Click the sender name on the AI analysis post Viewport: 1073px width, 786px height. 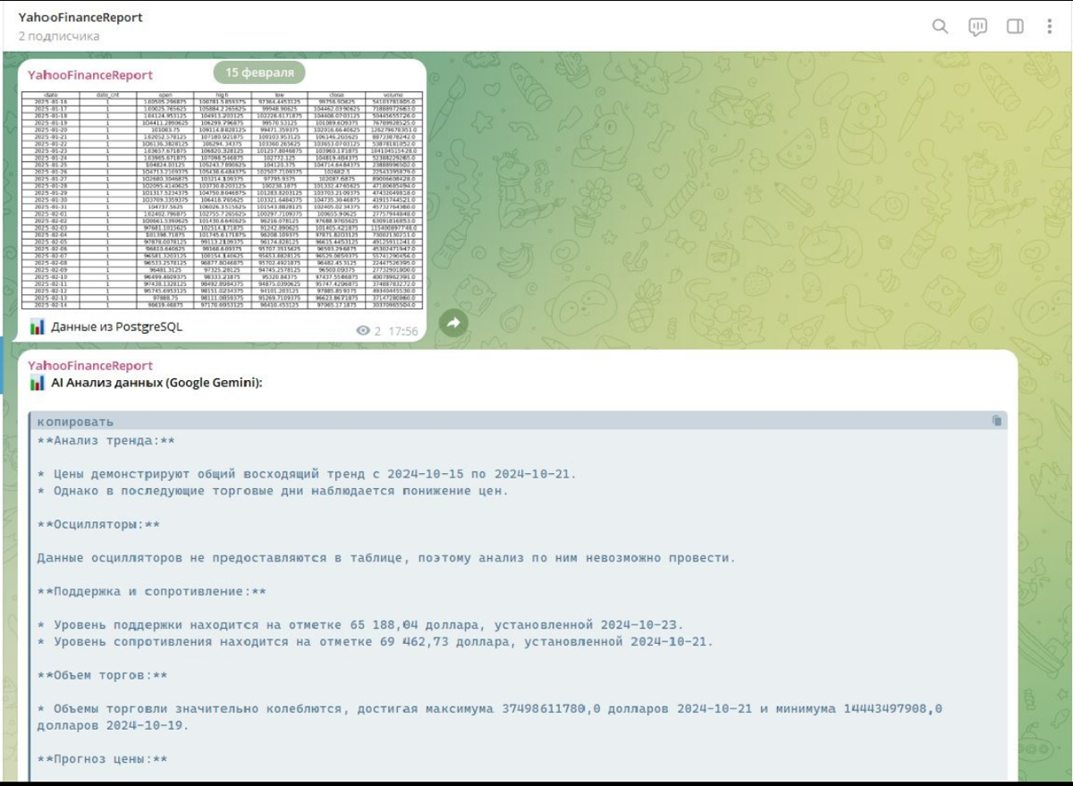click(90, 366)
